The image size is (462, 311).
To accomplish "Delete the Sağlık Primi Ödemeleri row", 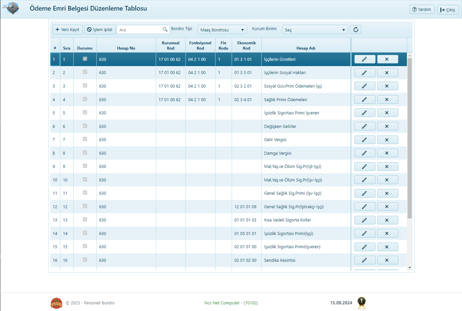I will 387,99.
